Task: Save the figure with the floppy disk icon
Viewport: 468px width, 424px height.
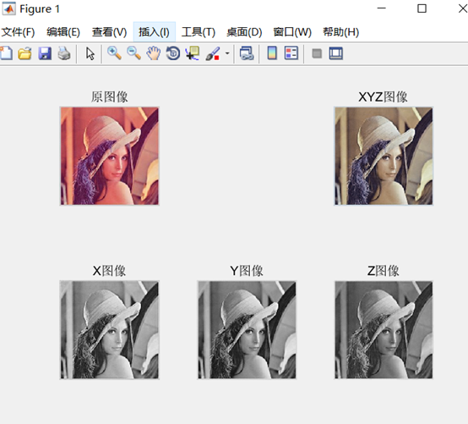Action: (45, 54)
